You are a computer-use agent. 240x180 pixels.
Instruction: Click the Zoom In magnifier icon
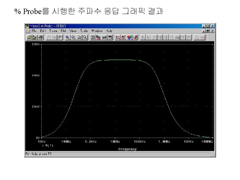pyautogui.click(x=67, y=37)
